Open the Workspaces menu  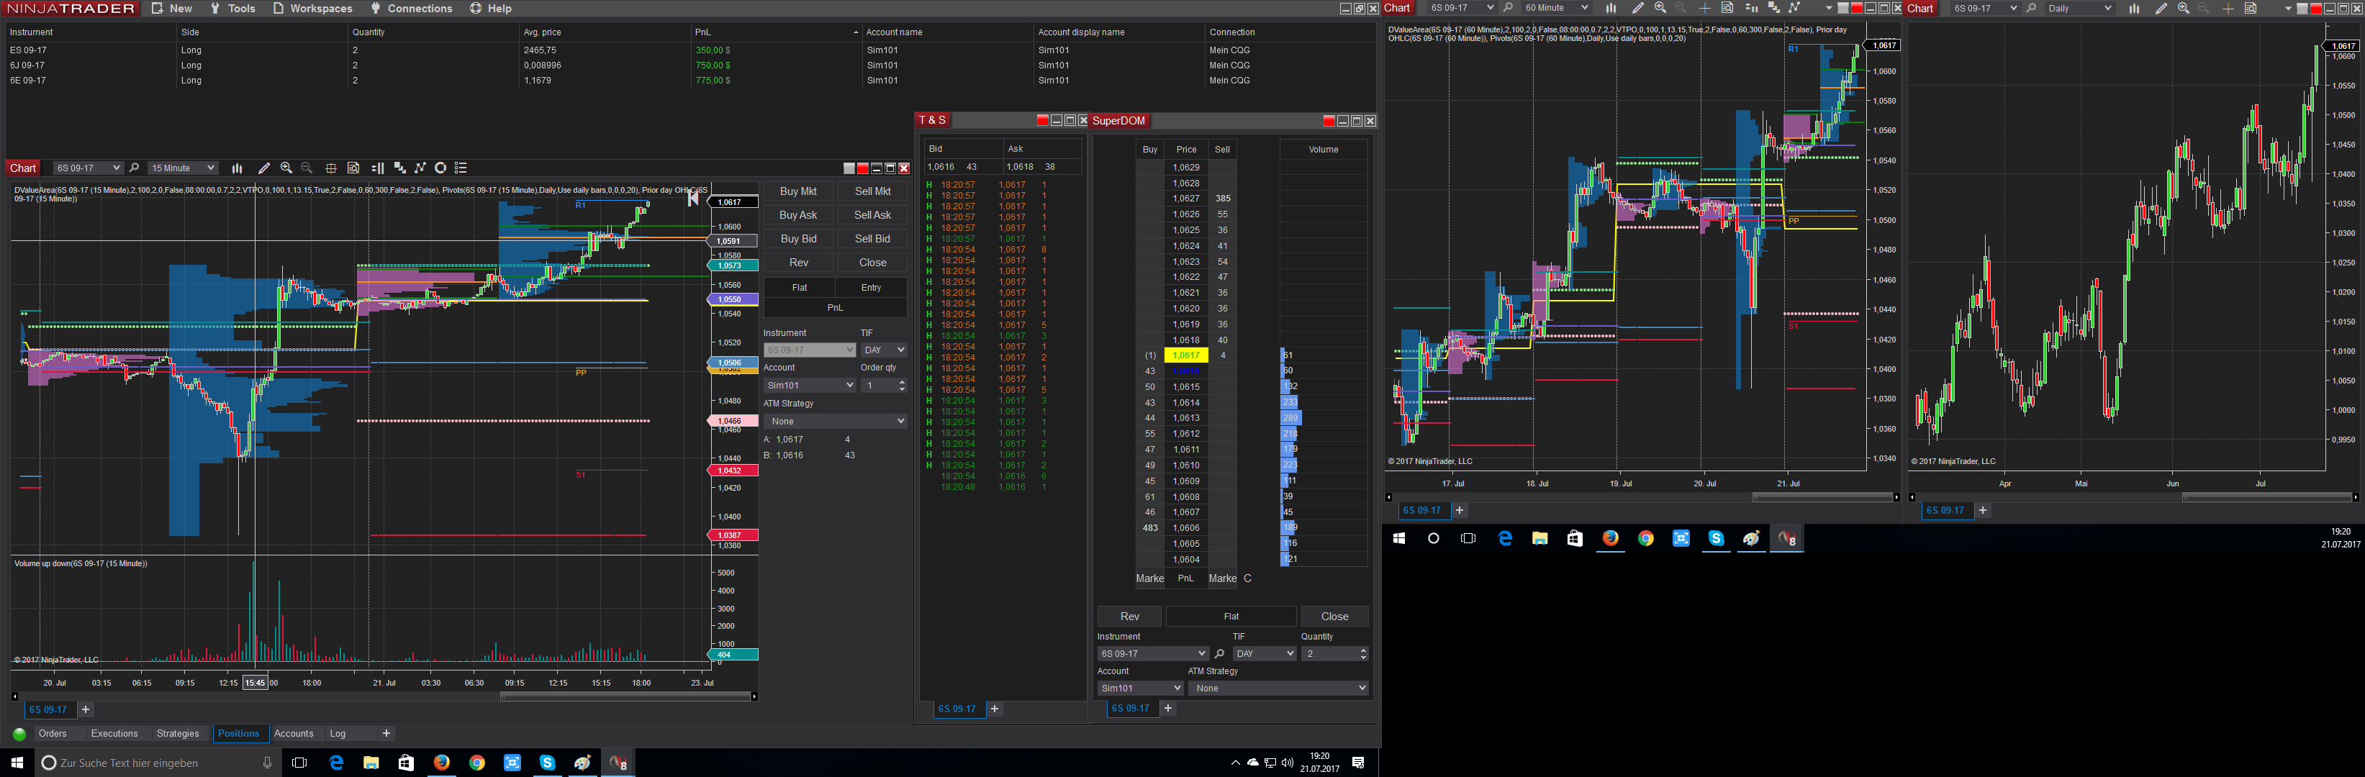[312, 8]
